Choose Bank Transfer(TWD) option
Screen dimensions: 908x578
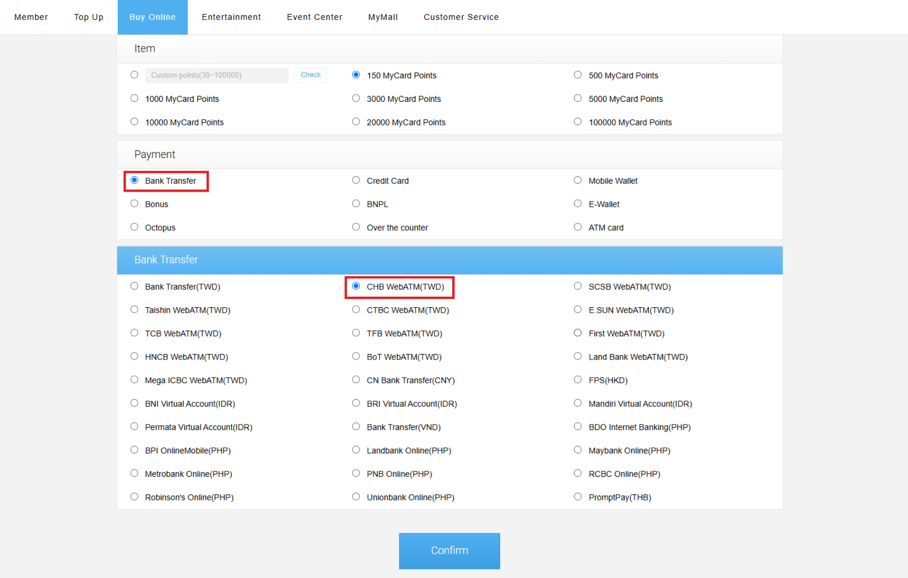(x=134, y=286)
